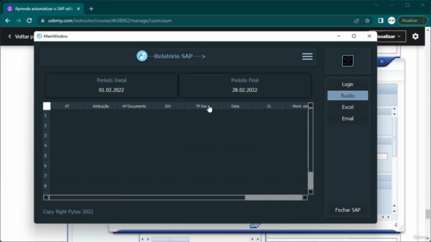
Task: Open the Chrome profile avatar
Action: tap(391, 21)
